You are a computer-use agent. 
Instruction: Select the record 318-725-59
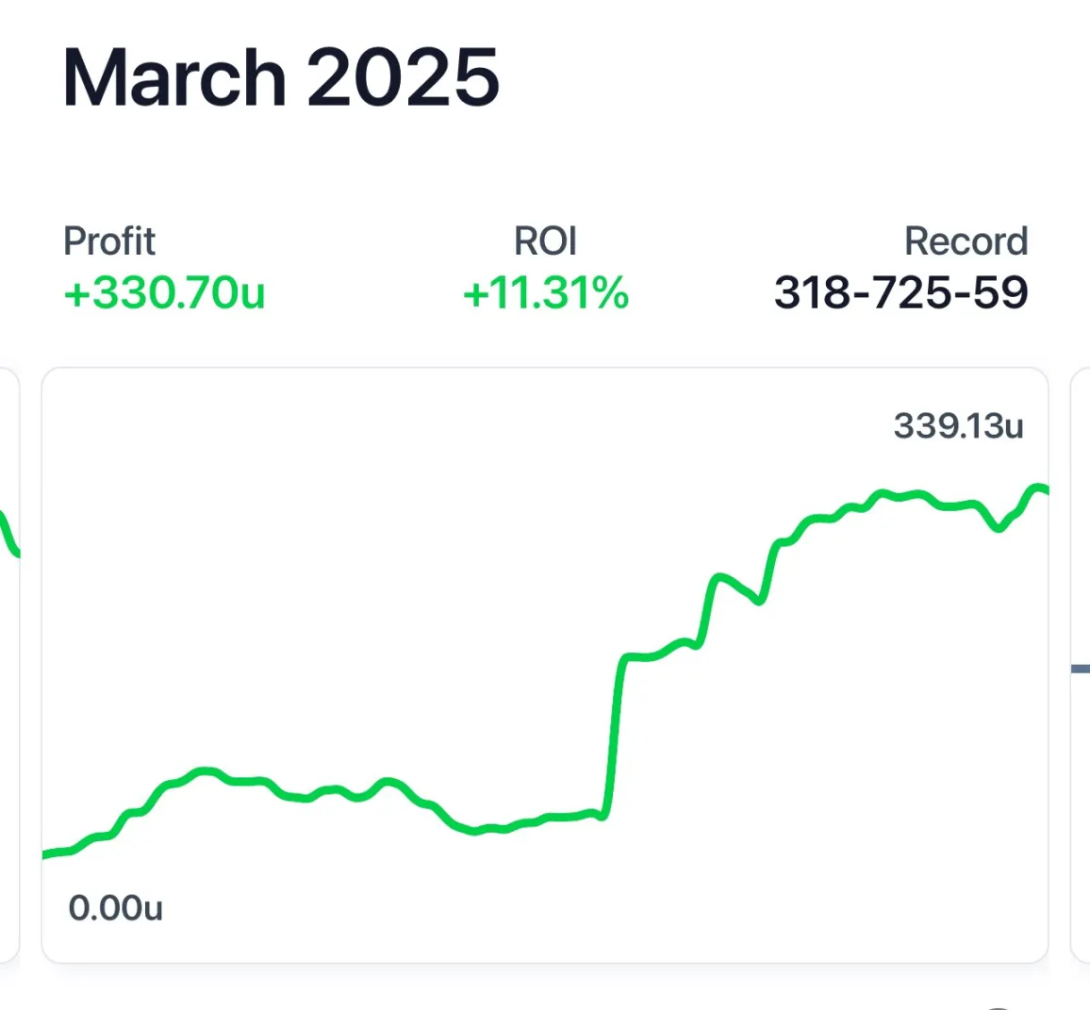(x=901, y=293)
